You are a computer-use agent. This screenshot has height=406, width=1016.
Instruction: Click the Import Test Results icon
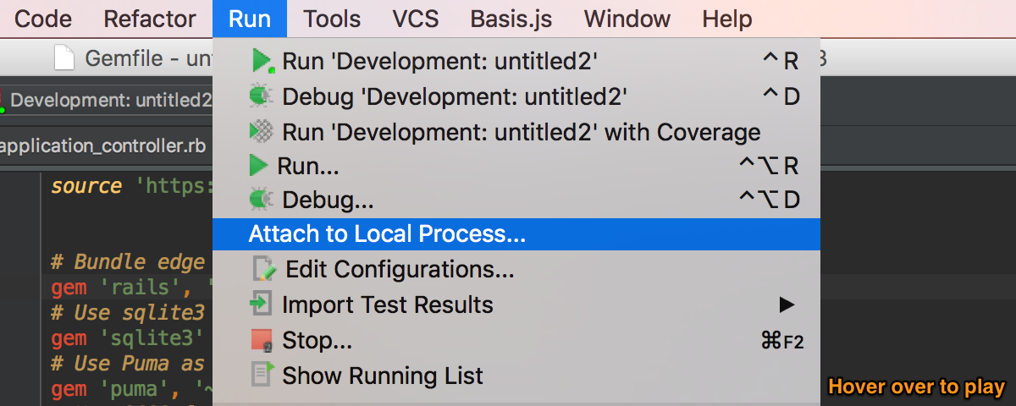point(262,304)
